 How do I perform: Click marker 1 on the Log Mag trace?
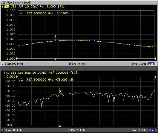click(60, 91)
